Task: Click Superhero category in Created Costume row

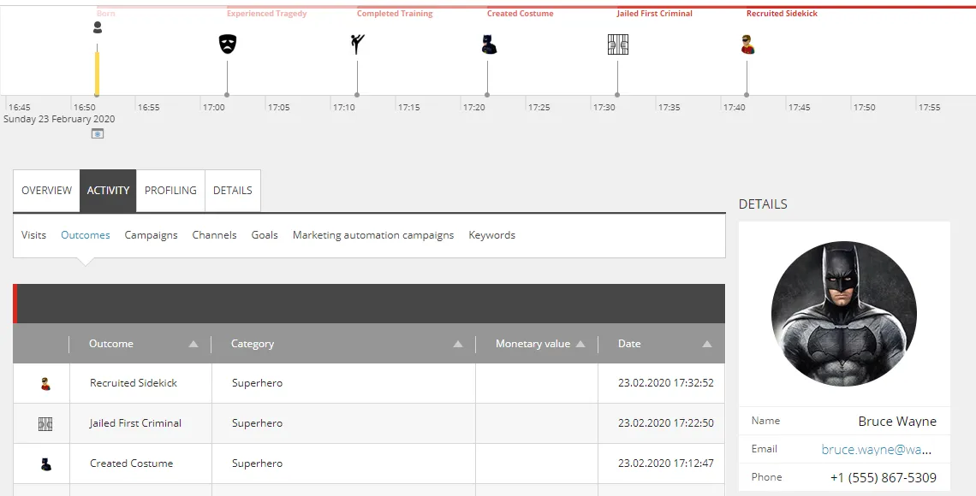Action: tap(257, 463)
